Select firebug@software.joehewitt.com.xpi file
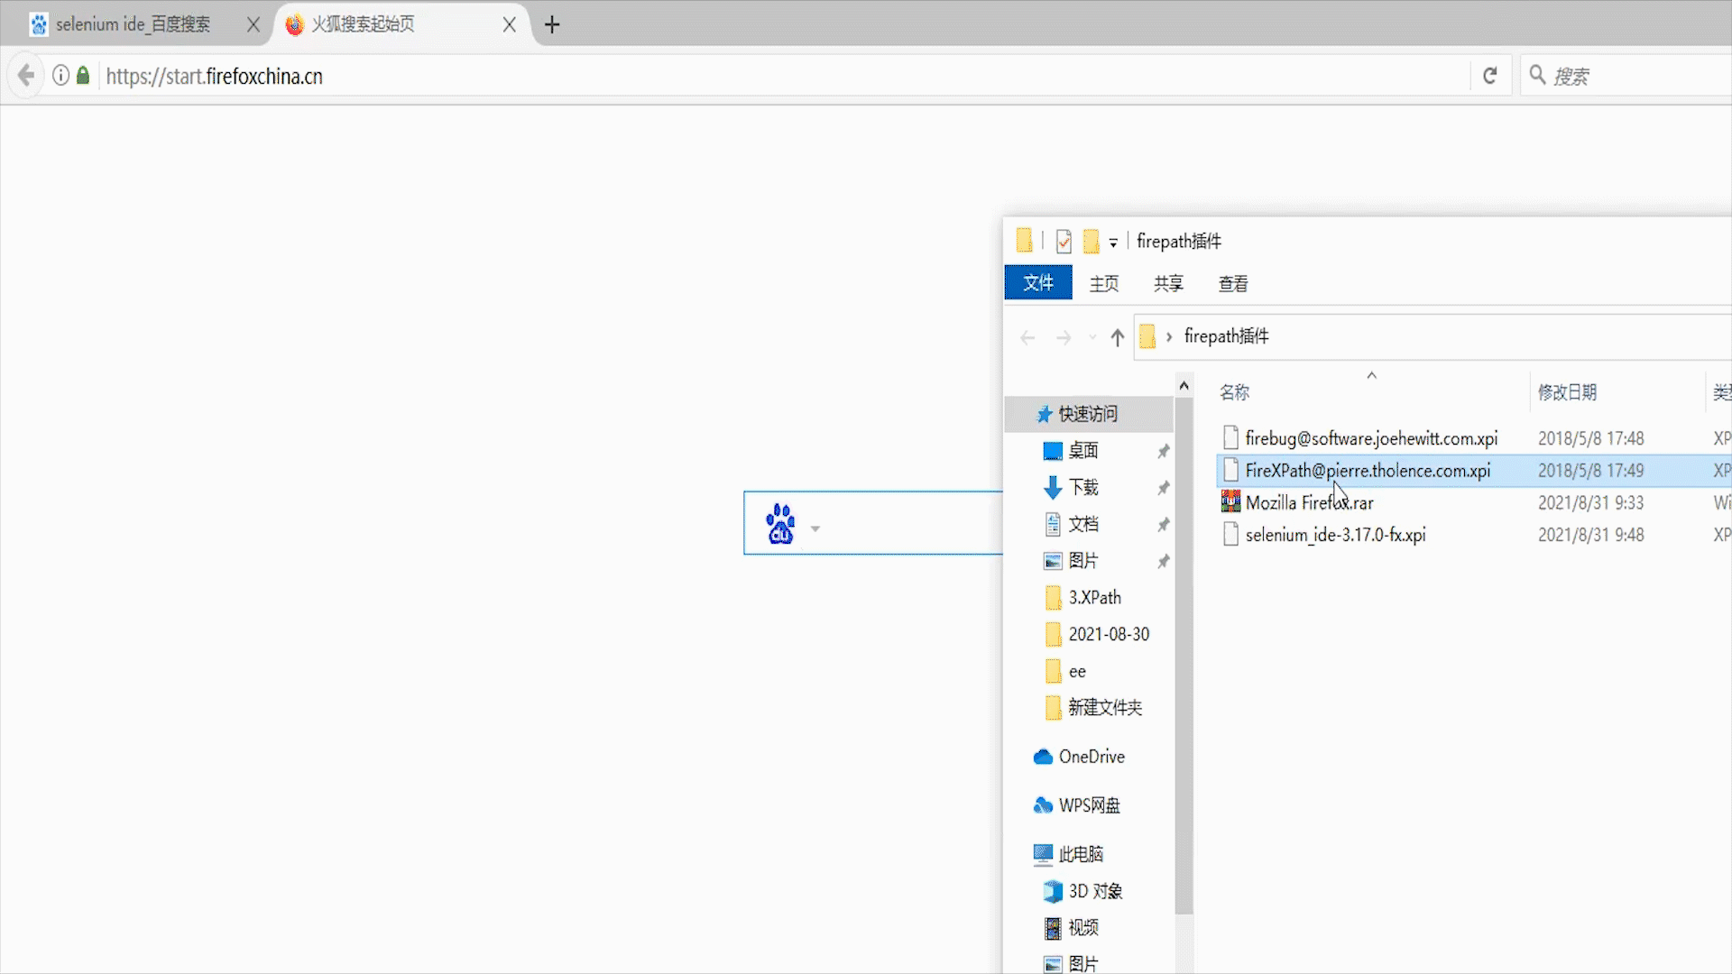This screenshot has height=974, width=1732. (1370, 438)
